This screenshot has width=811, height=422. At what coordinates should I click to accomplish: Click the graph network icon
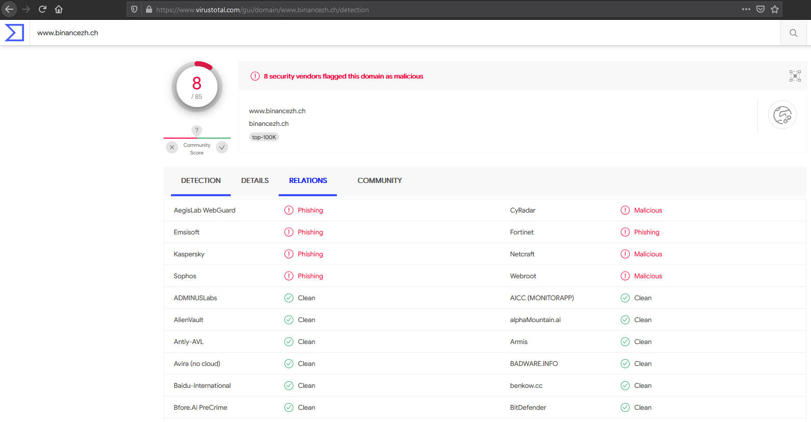click(795, 76)
